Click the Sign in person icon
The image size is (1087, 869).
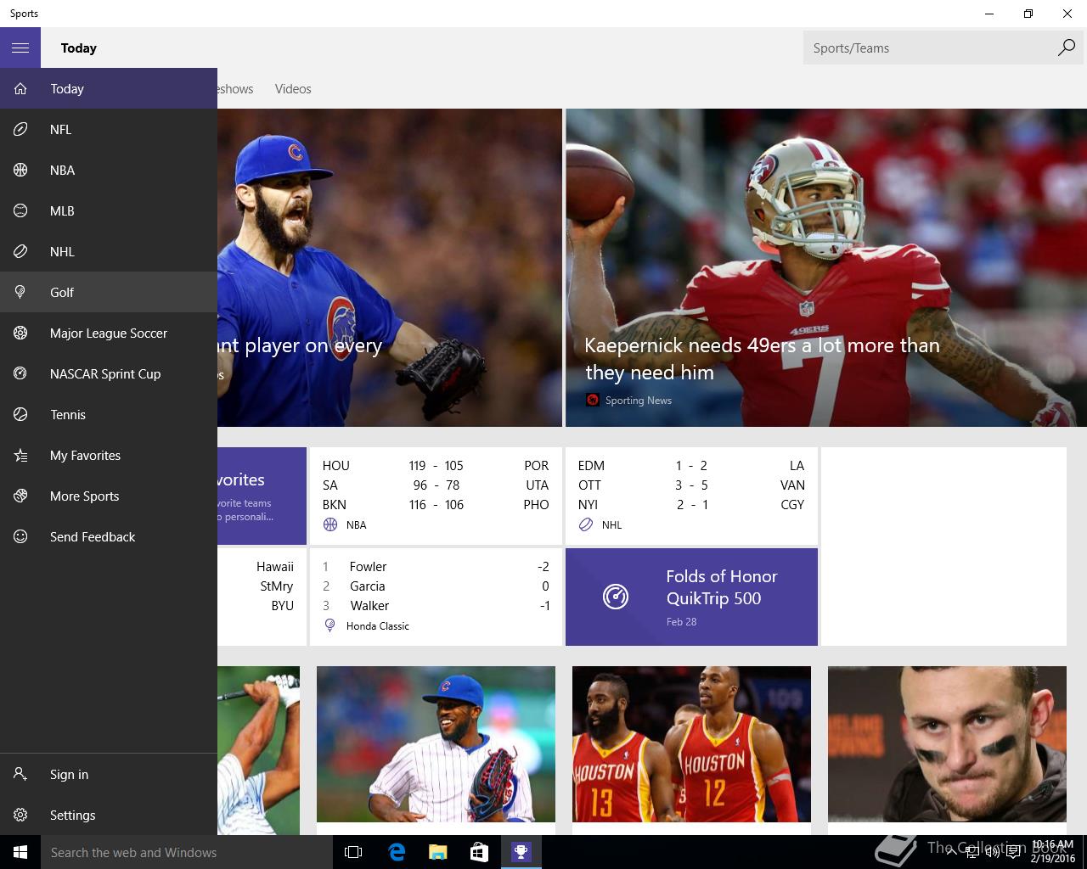20,774
